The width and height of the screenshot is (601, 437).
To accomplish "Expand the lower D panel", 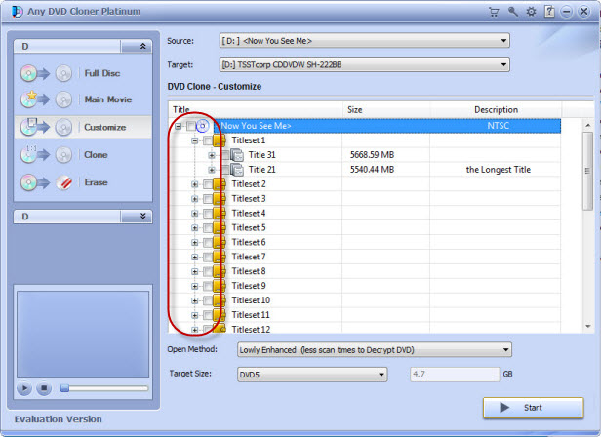I will pyautogui.click(x=142, y=217).
